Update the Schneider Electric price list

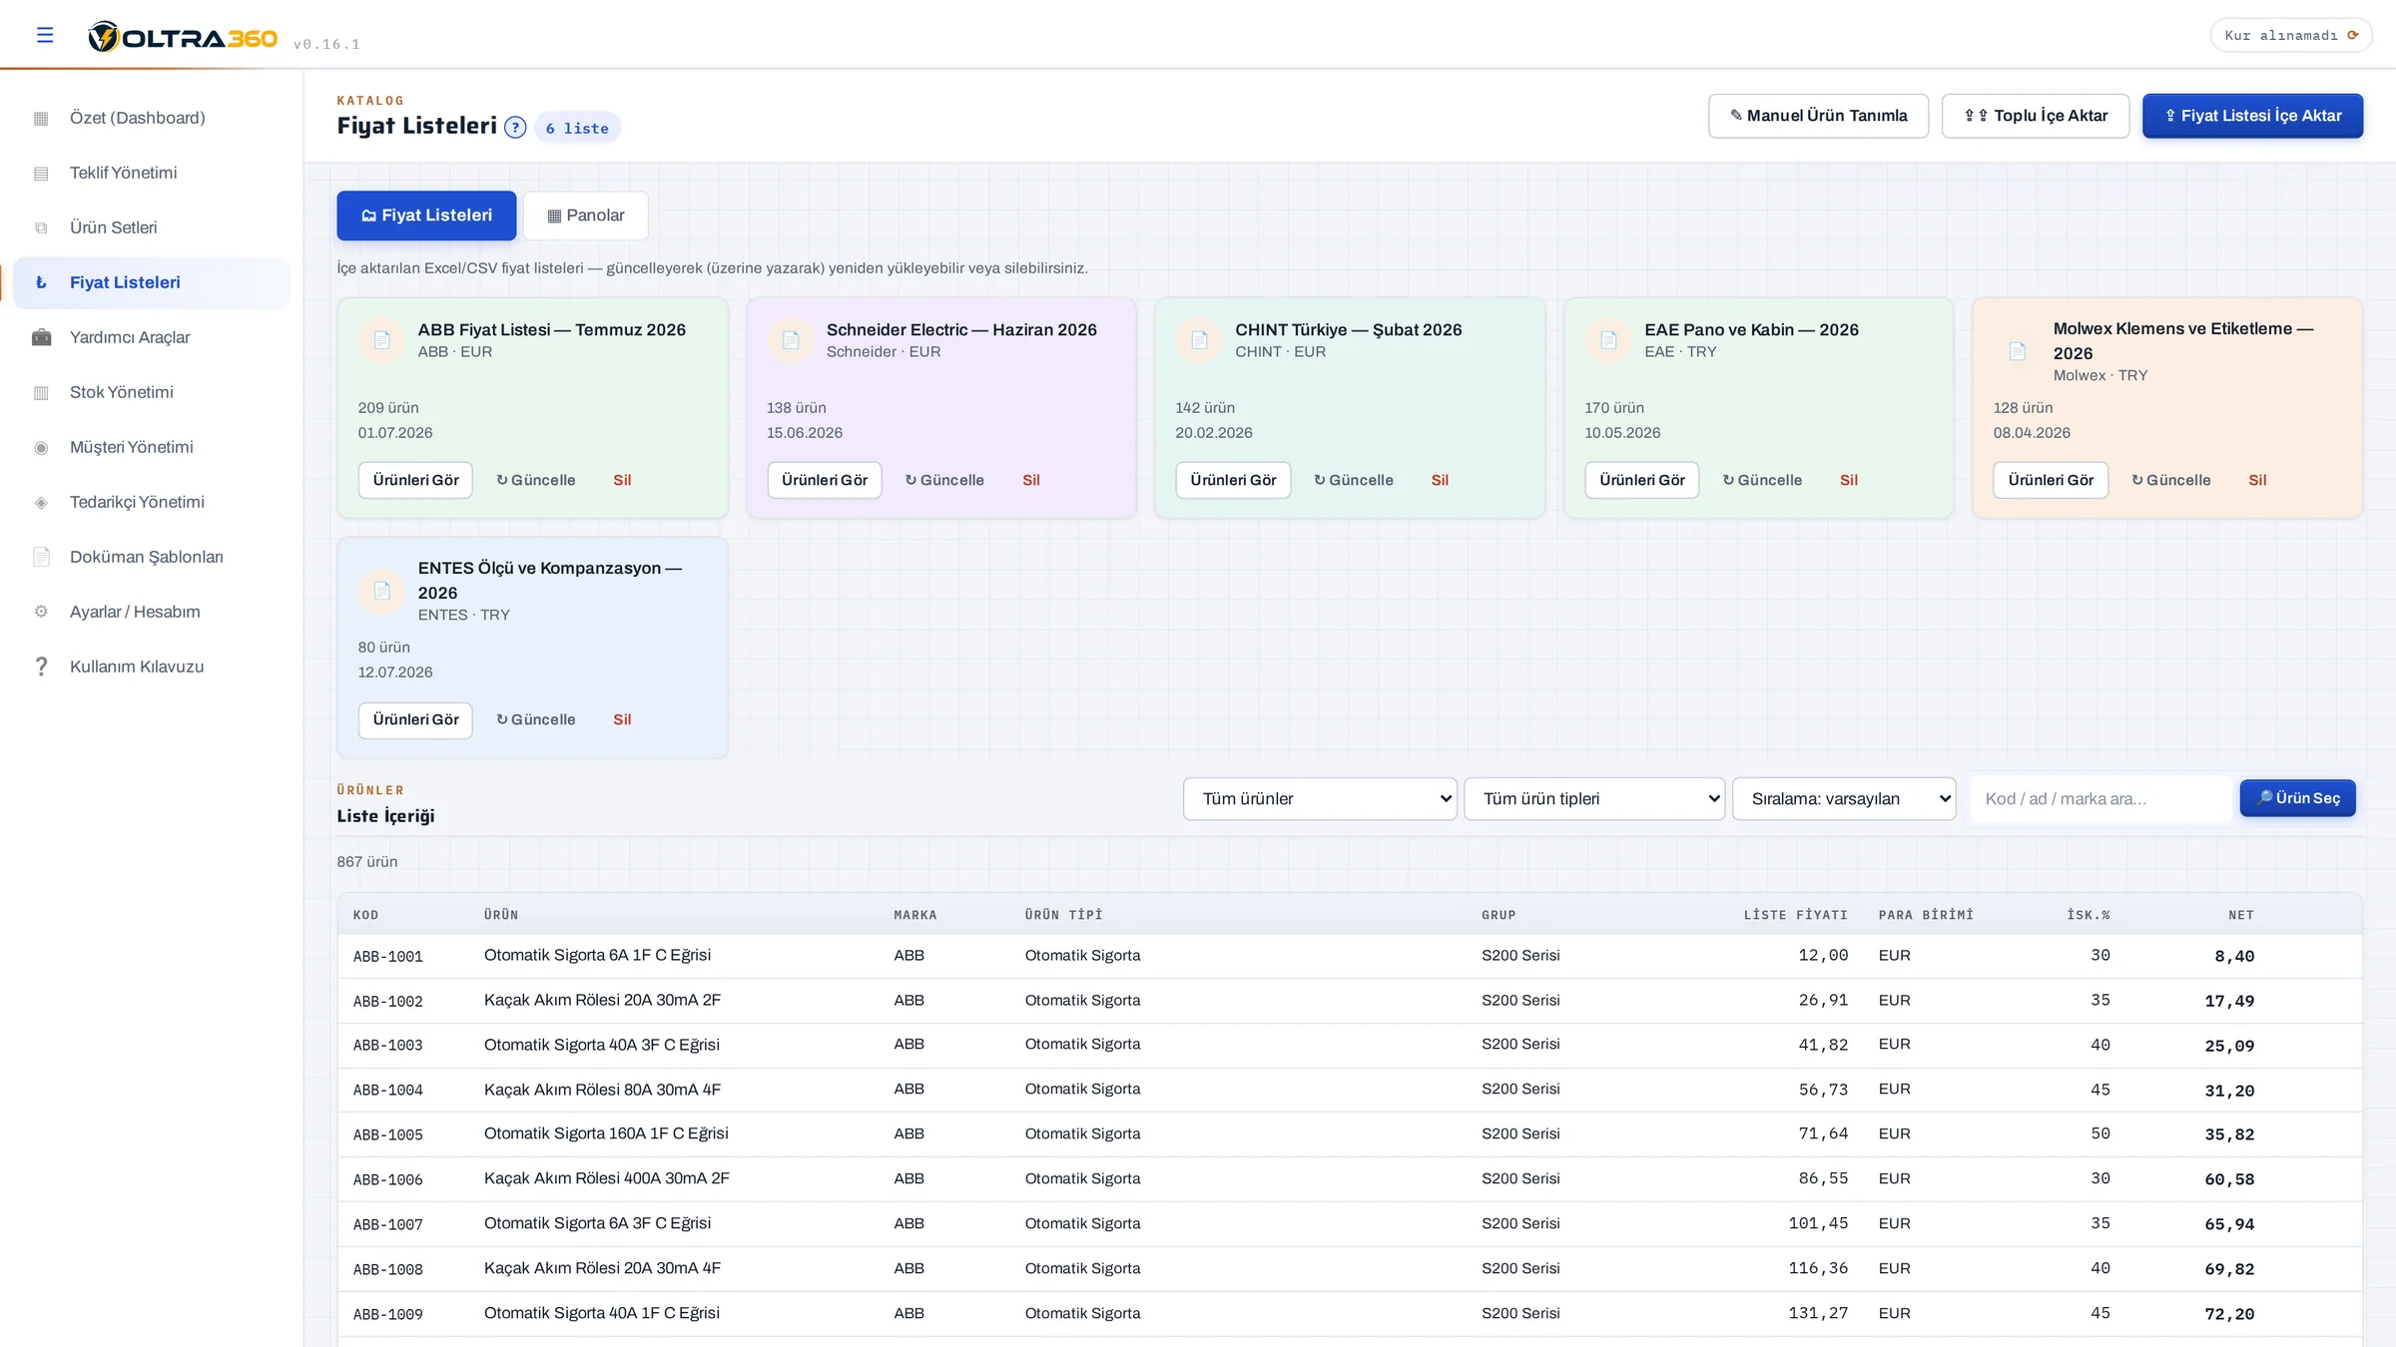click(x=944, y=480)
